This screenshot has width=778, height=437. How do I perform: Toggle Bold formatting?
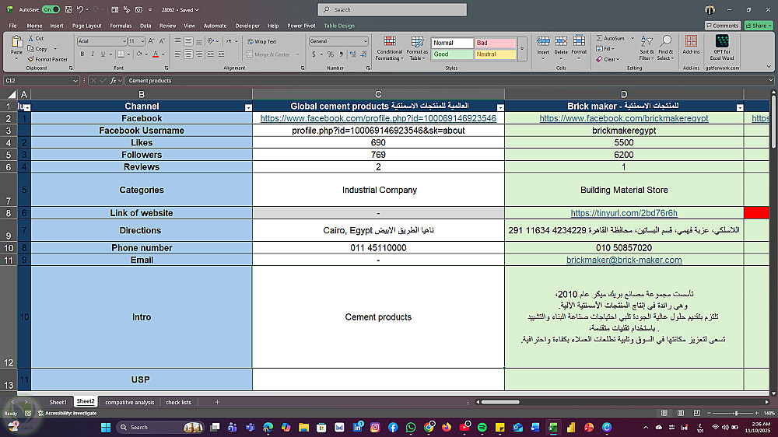[82, 54]
